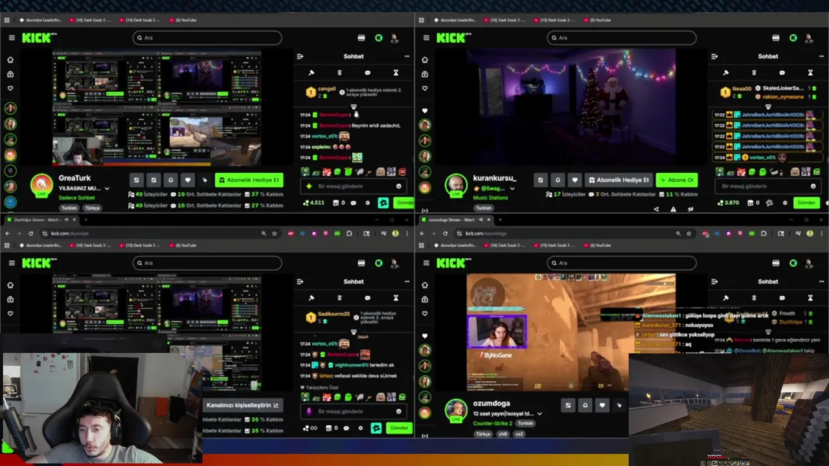Toggle follow heart on kurankursu_ channel
Viewport: 829px width, 466px height.
pyautogui.click(x=574, y=180)
